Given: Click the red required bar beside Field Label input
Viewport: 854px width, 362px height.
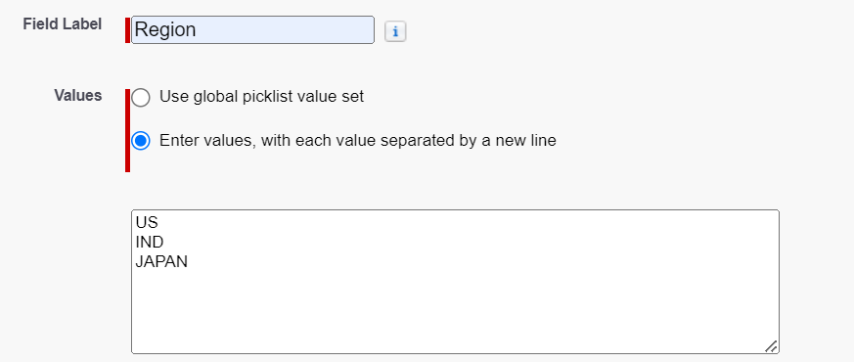Looking at the screenshot, I should click(127, 30).
